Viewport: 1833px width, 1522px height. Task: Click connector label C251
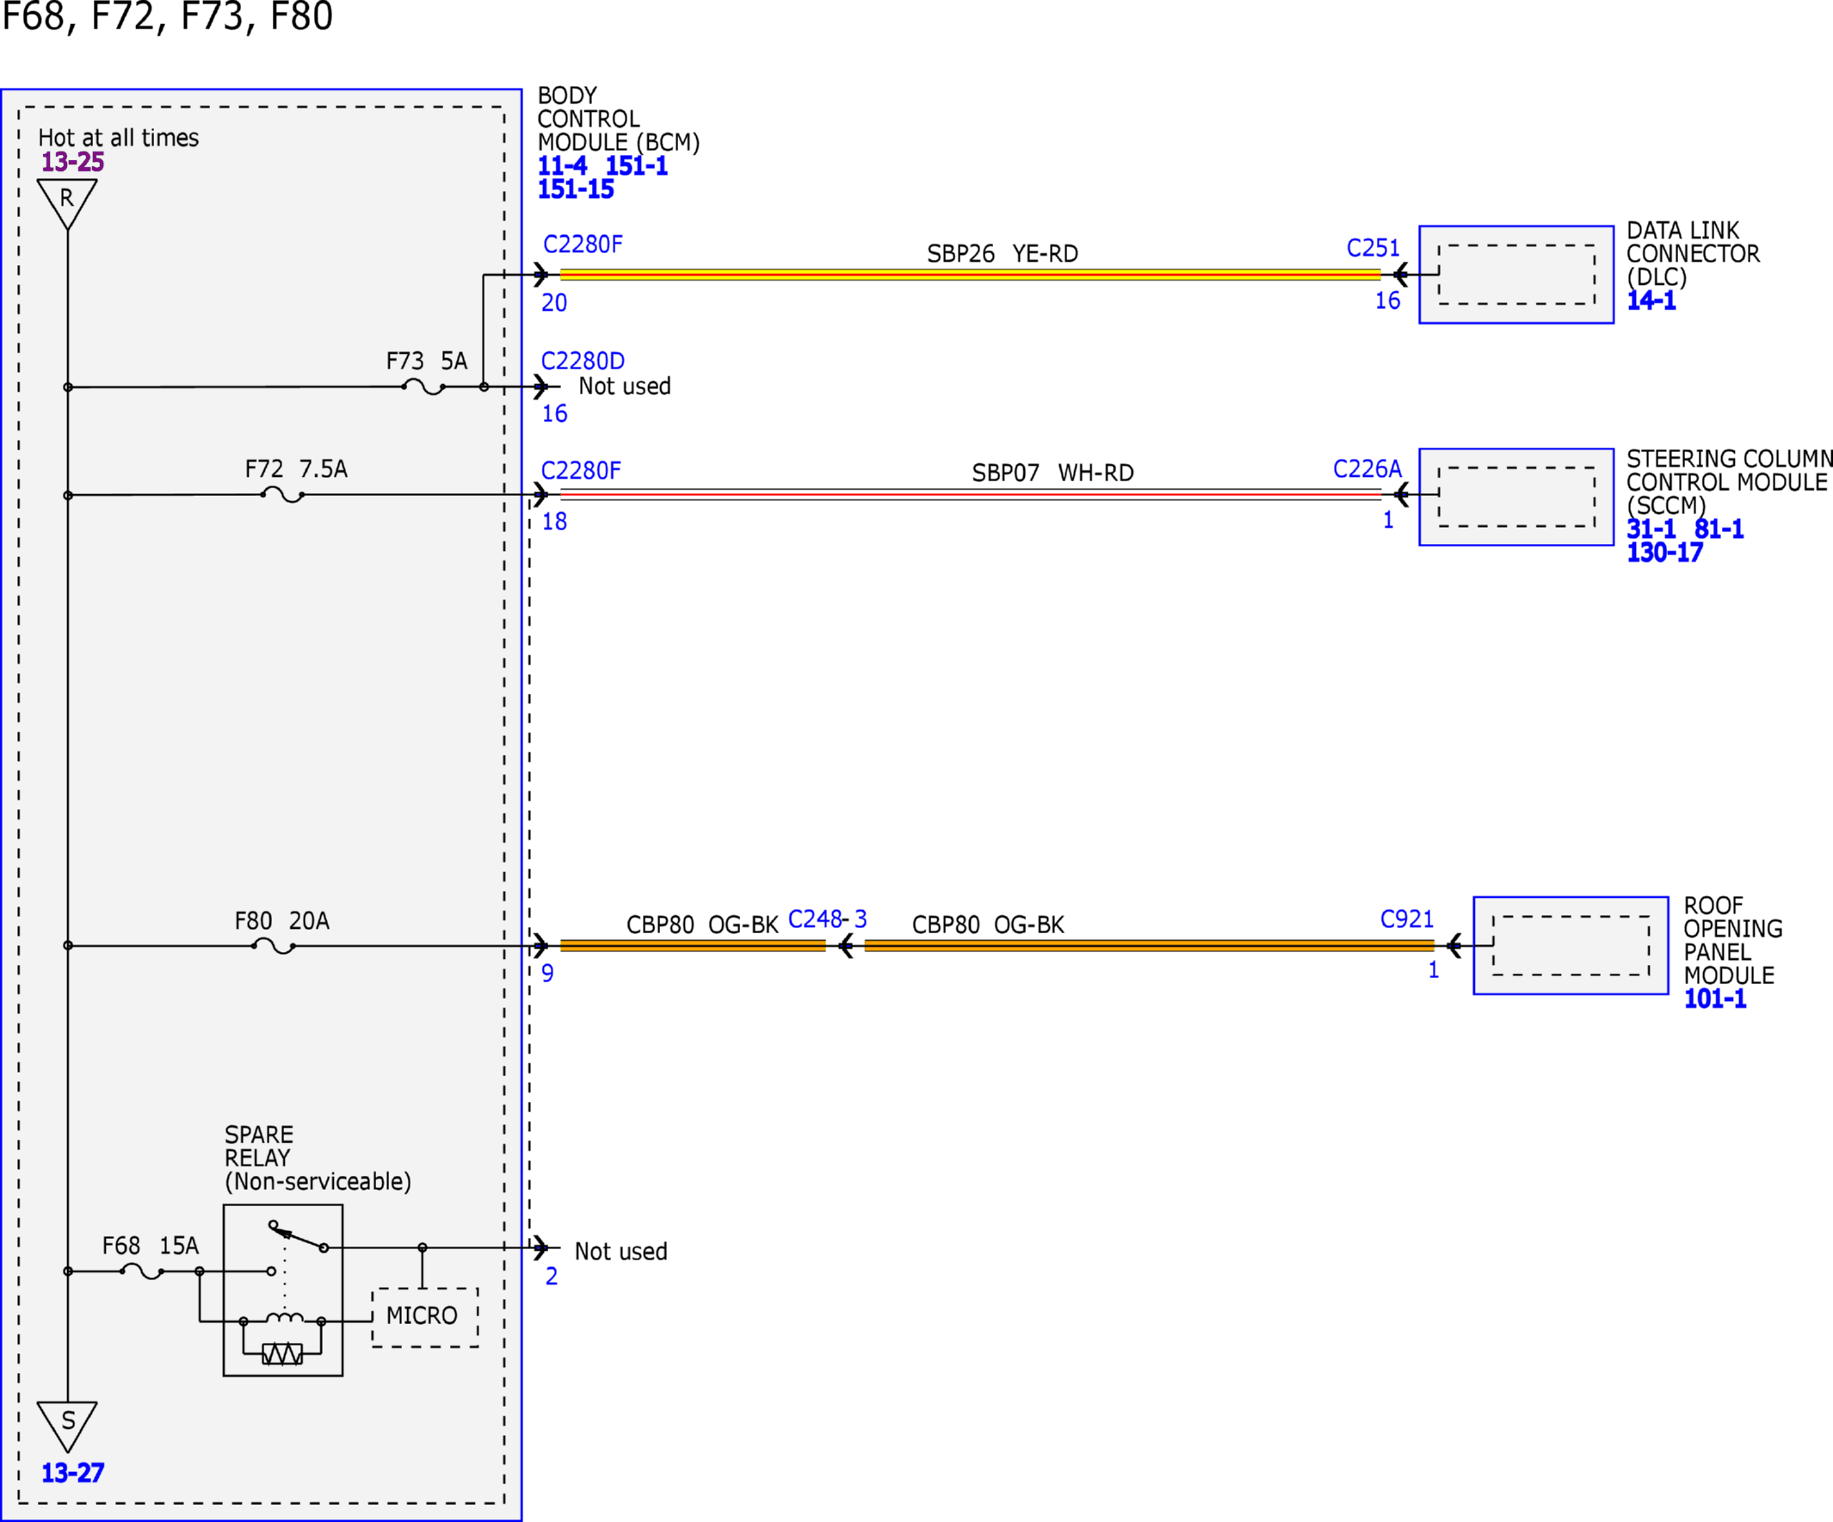pyautogui.click(x=1373, y=248)
